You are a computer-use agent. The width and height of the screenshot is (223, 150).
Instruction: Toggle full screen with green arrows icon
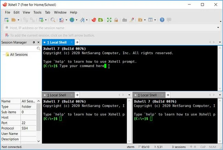click(109, 20)
